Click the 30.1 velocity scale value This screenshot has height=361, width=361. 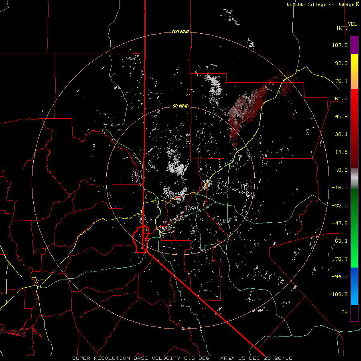pos(341,134)
